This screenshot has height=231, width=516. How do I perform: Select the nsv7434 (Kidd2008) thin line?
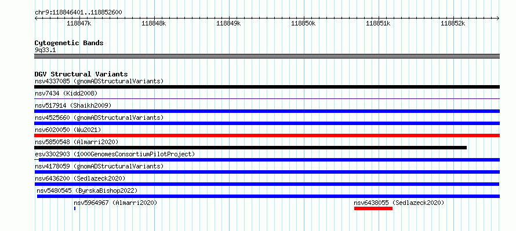[267, 98]
